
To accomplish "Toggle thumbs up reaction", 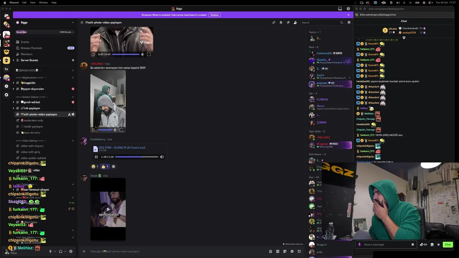I will coord(105,166).
